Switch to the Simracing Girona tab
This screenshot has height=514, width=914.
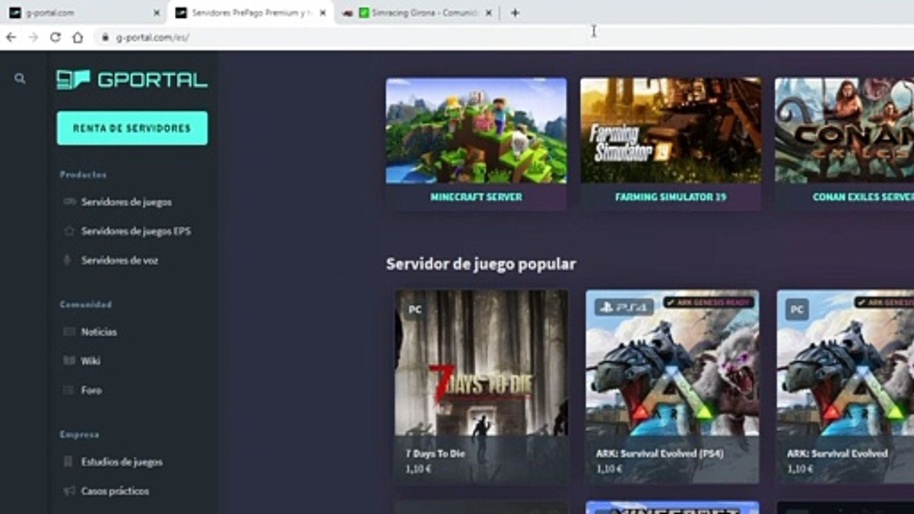coord(417,13)
